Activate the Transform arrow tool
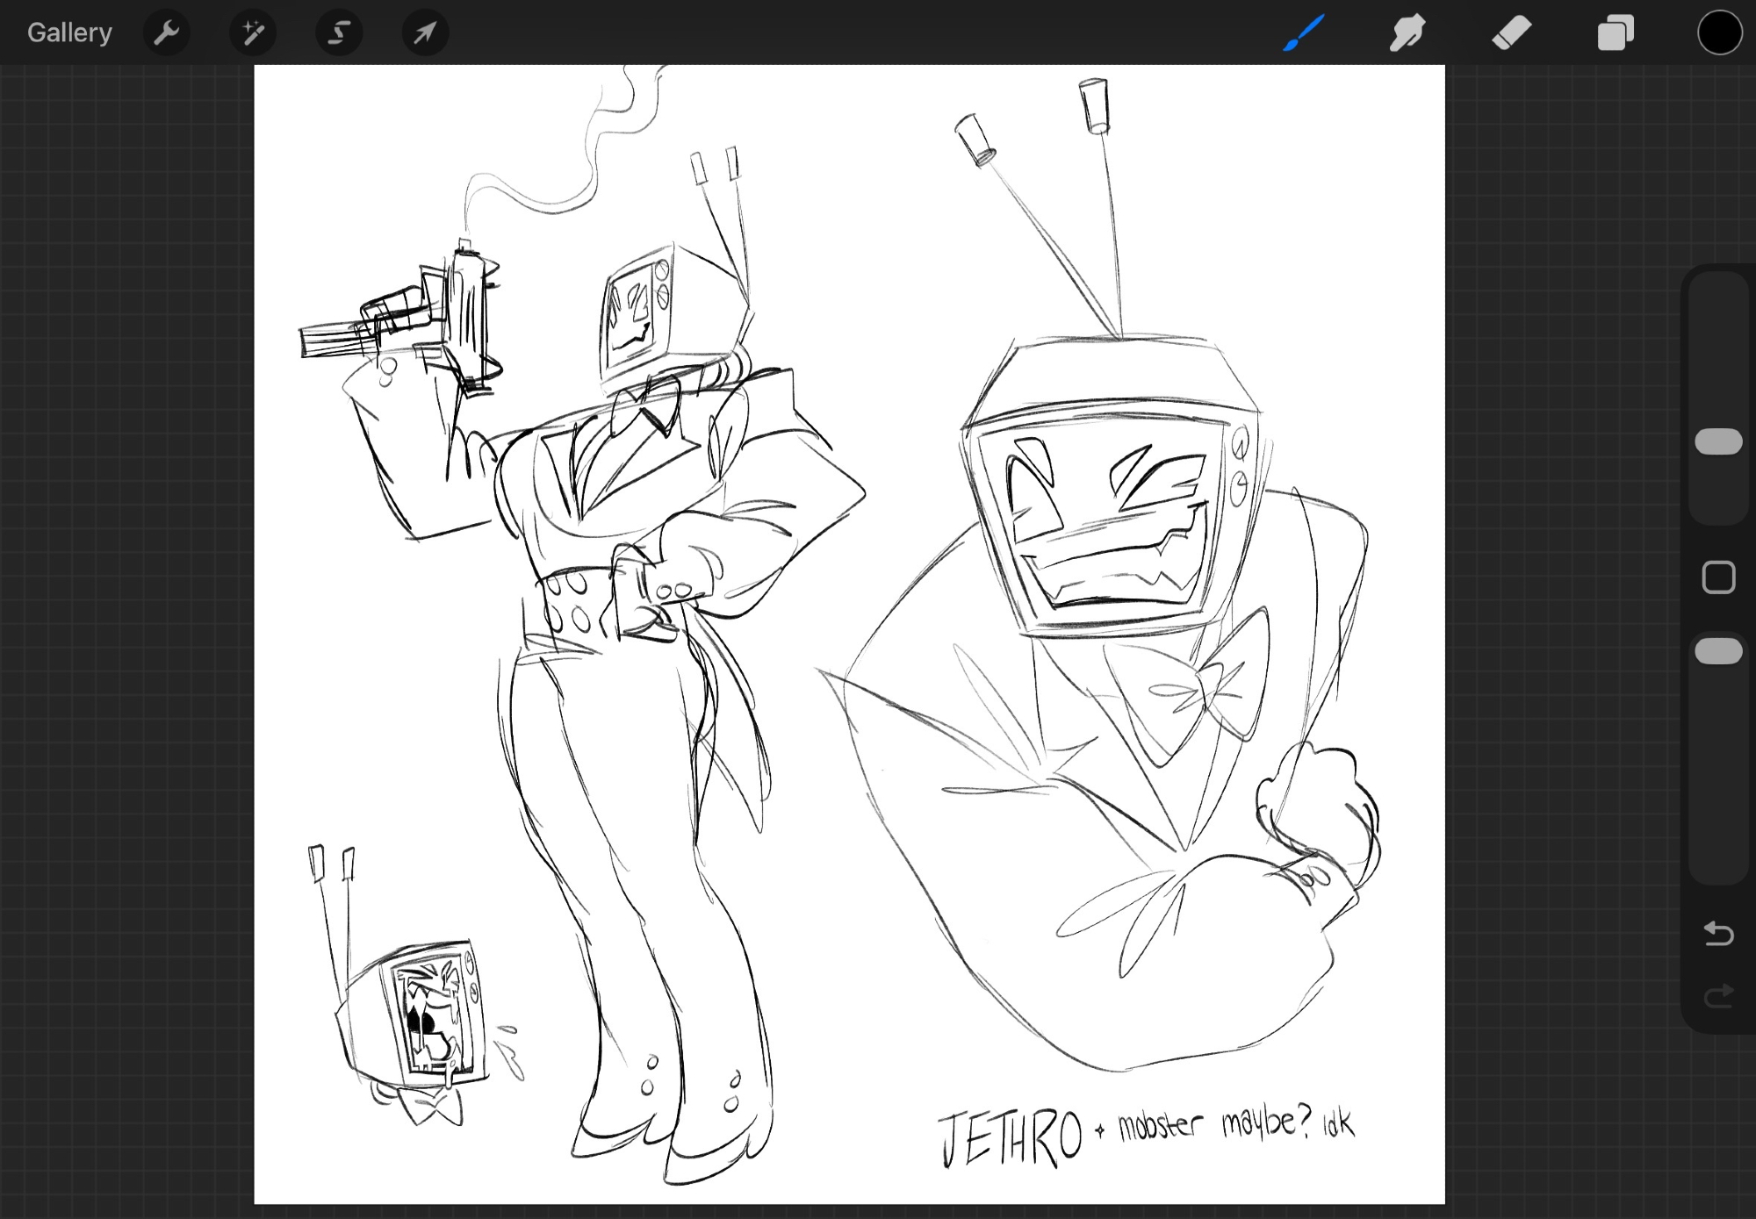This screenshot has height=1219, width=1756. [425, 33]
